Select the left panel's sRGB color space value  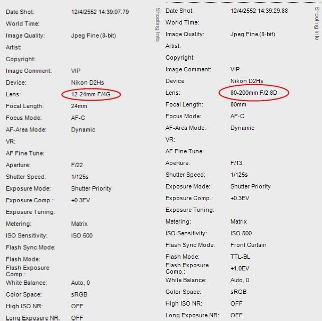(x=79, y=294)
